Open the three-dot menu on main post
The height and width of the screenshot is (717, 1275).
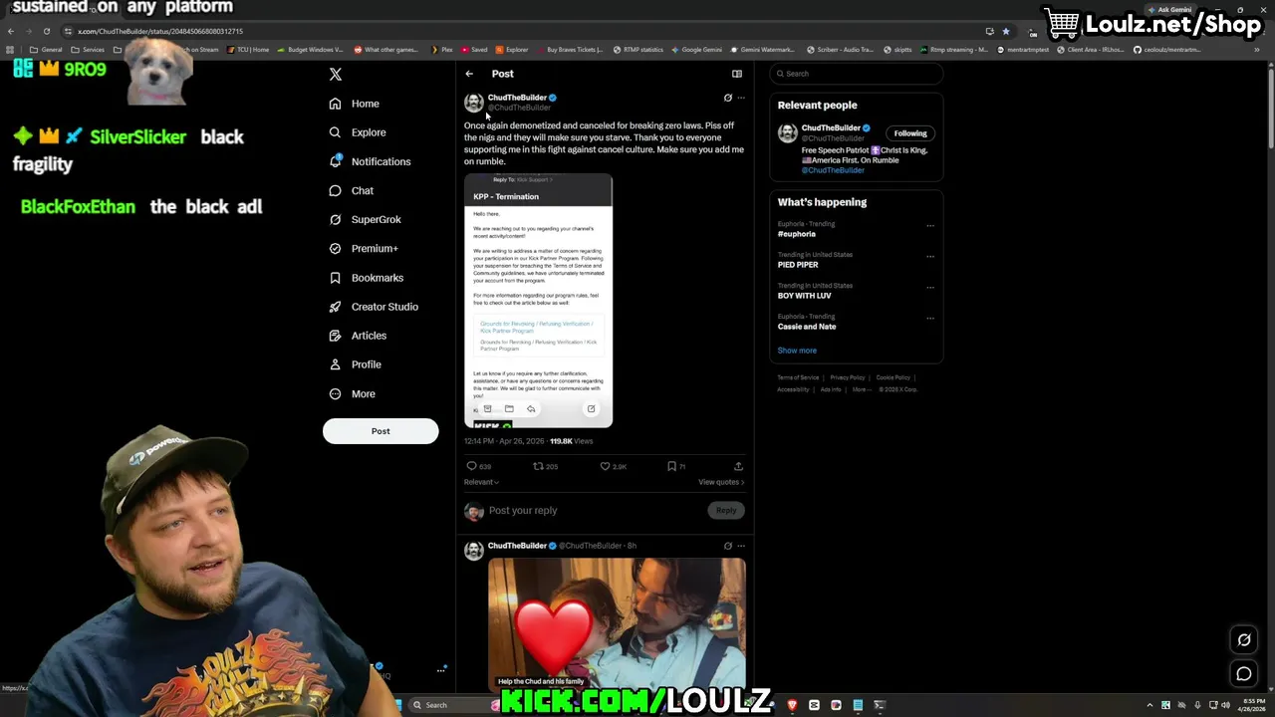point(740,98)
